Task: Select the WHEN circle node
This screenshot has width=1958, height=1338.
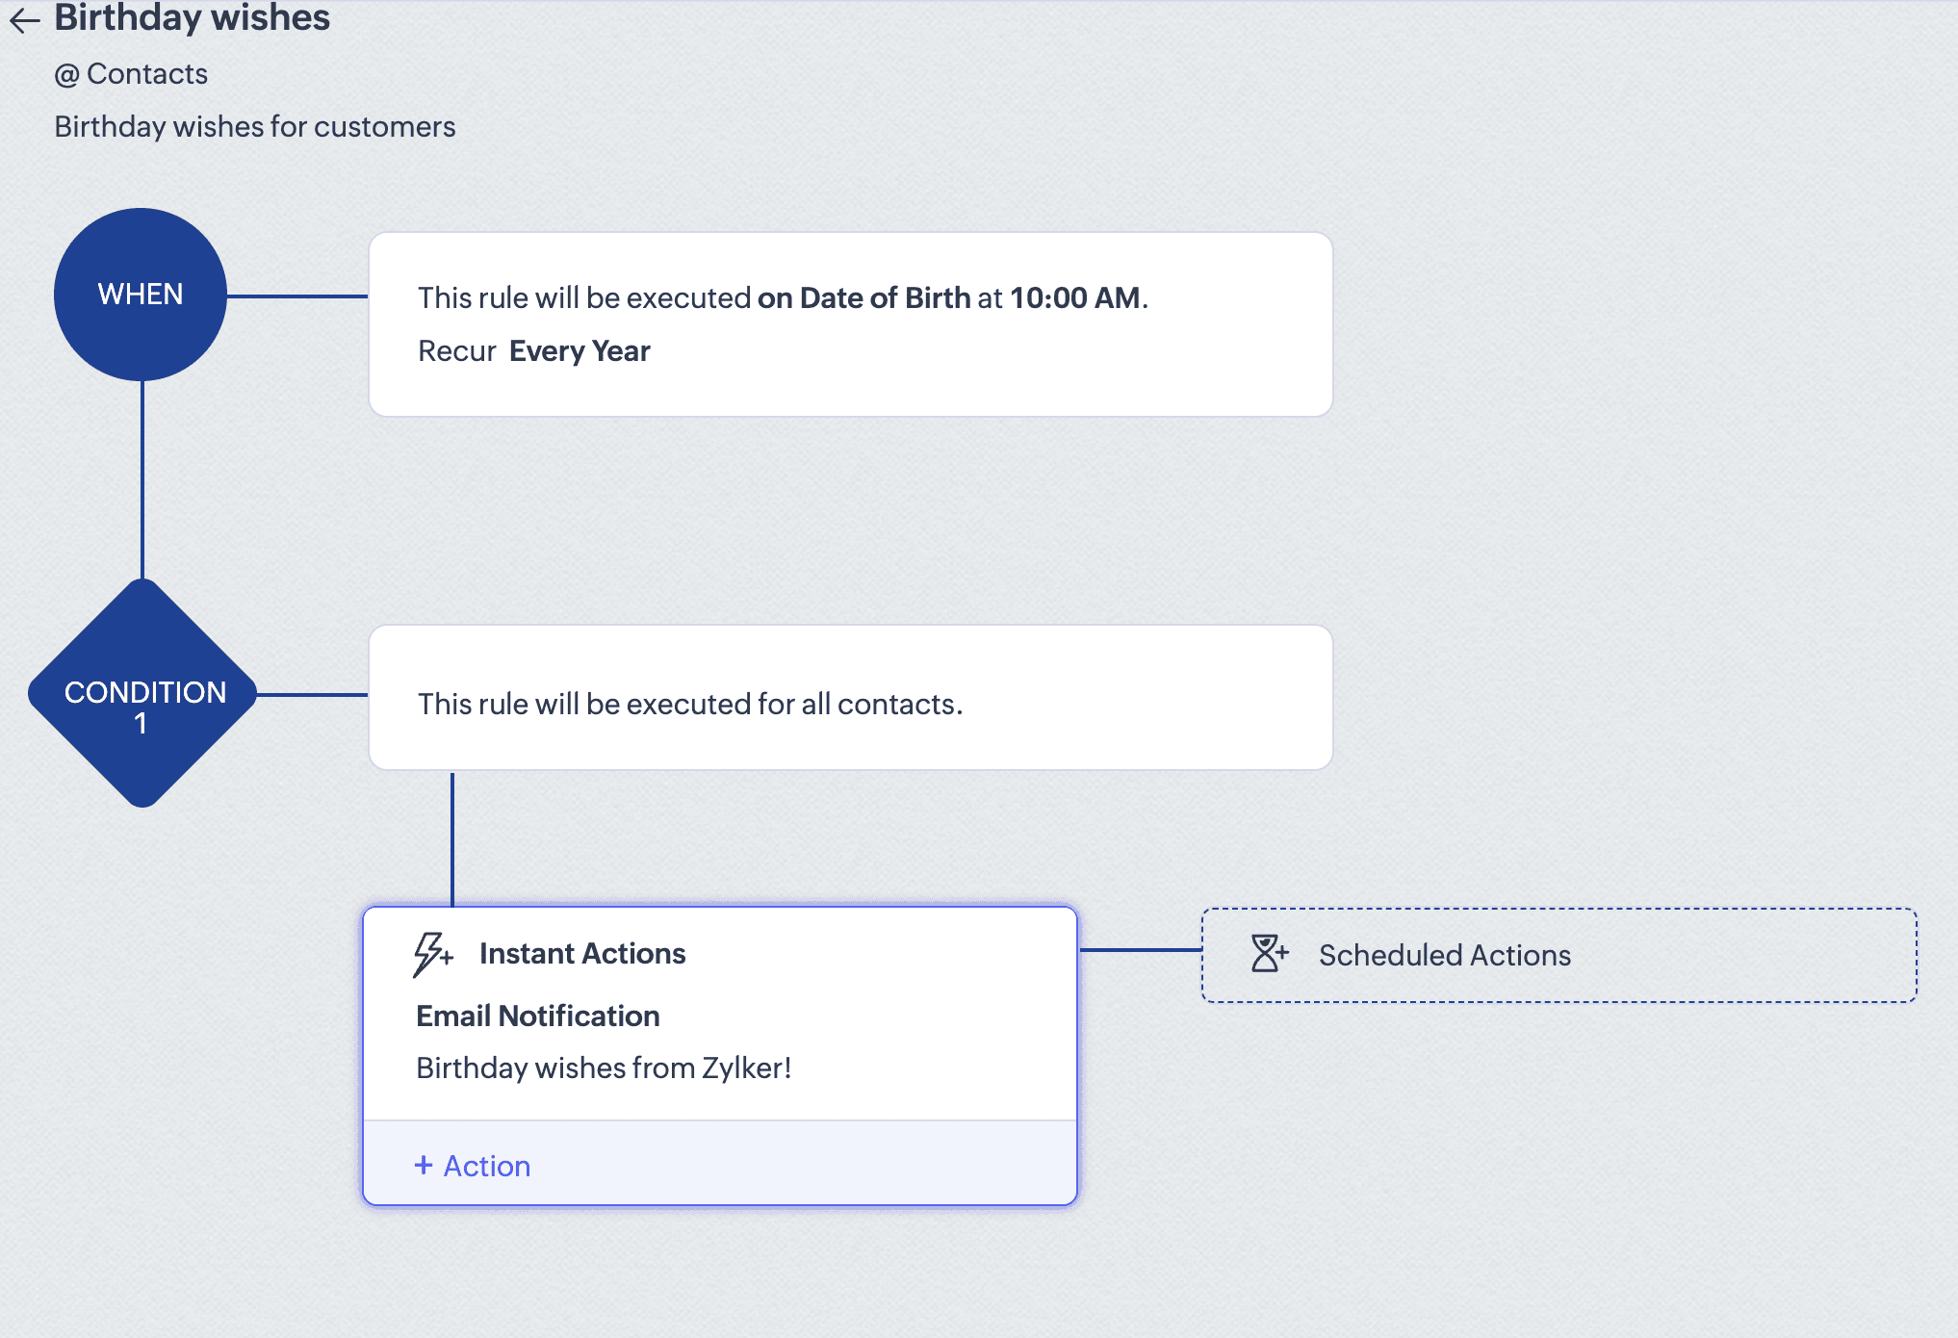Action: 141,295
